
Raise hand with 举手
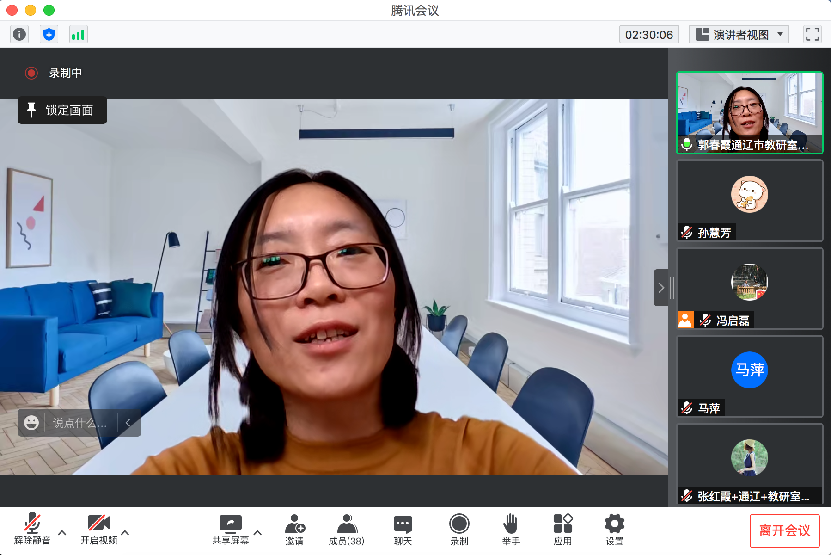(511, 529)
